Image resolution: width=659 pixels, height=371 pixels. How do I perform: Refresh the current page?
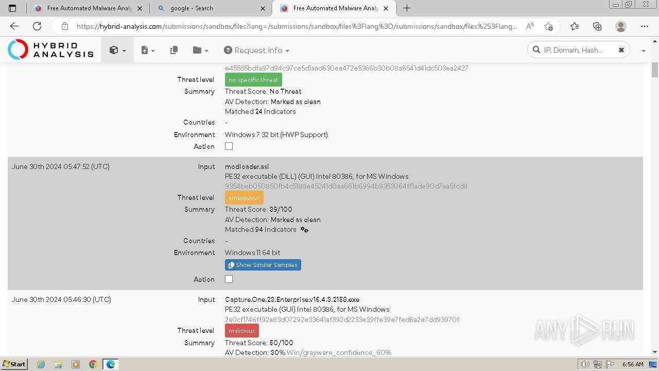tap(37, 26)
